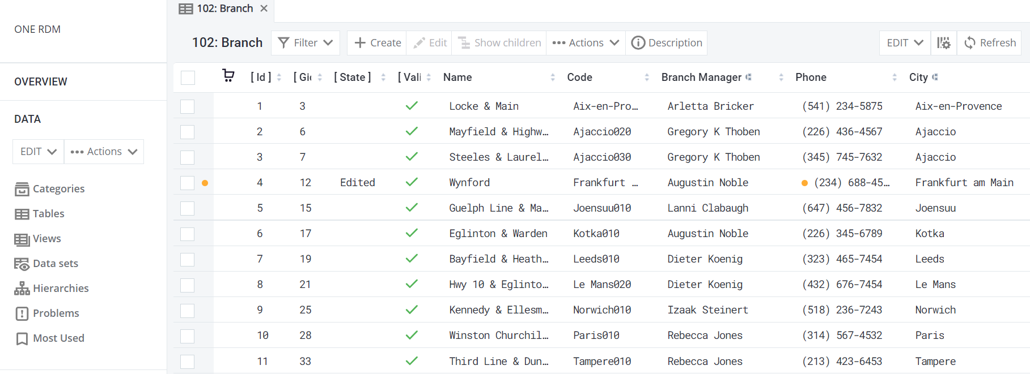Click the Description info button
Screen dimensions: 1030x374
tap(667, 43)
